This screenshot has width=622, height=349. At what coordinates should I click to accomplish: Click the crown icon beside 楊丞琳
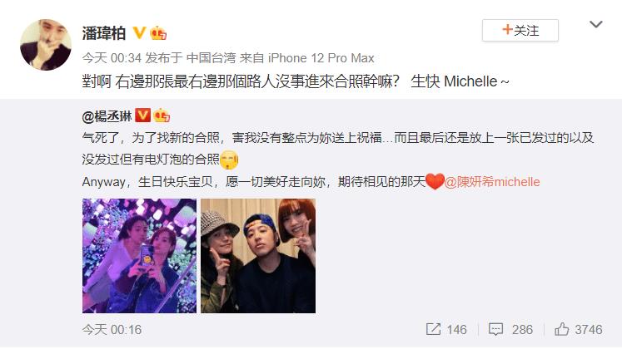click(162, 116)
